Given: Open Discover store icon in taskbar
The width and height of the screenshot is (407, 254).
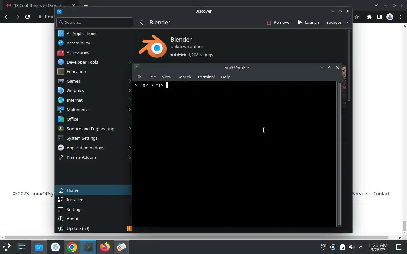Looking at the screenshot, I should pos(39,247).
